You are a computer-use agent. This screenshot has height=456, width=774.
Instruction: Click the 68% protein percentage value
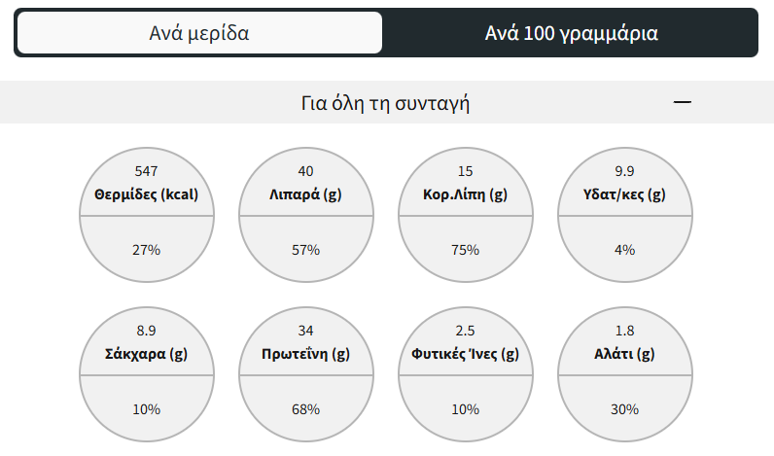[305, 409]
